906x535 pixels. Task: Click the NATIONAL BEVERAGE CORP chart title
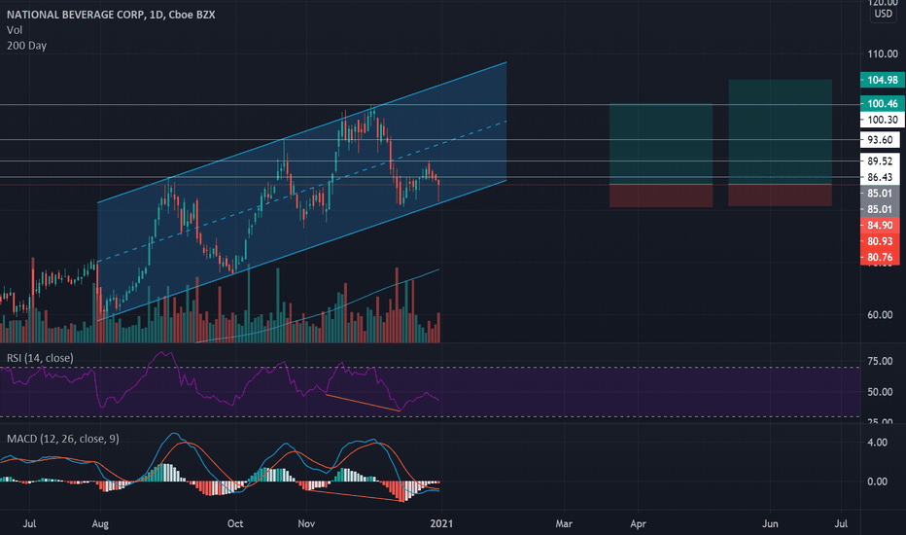coord(111,15)
